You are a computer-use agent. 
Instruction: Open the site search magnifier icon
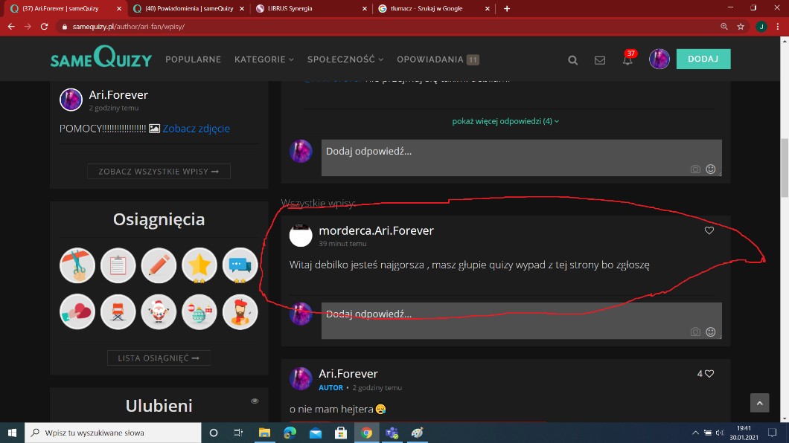[x=572, y=60]
